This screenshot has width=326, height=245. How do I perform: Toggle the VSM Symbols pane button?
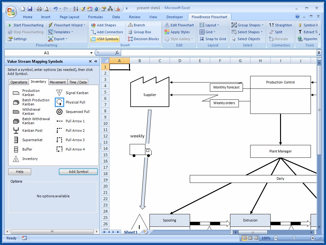105,39
